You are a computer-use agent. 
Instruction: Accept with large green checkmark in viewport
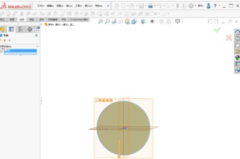(217, 30)
